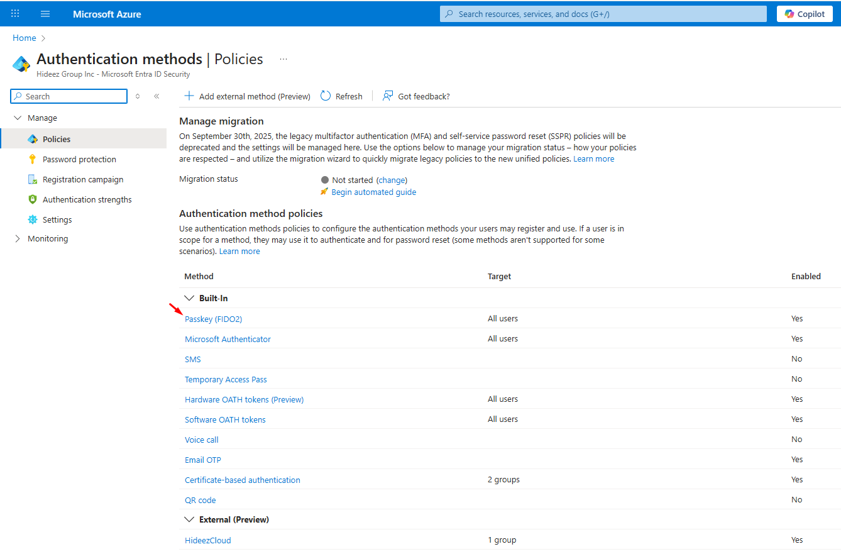This screenshot has width=841, height=554.
Task: Open the Passkey (FIDO2) method link
Action: point(213,319)
